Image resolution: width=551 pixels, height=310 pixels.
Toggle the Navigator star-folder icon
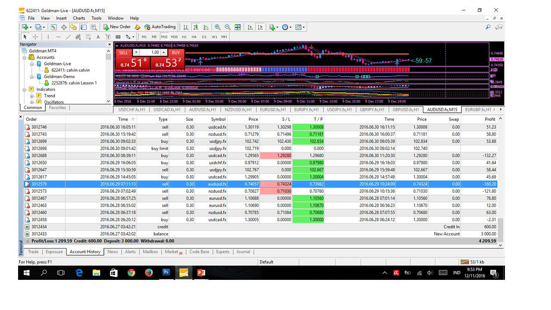(74, 27)
